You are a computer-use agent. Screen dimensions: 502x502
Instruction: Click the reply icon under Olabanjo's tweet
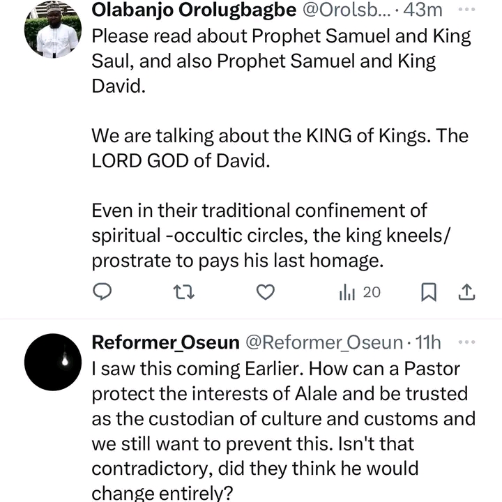[x=103, y=292]
